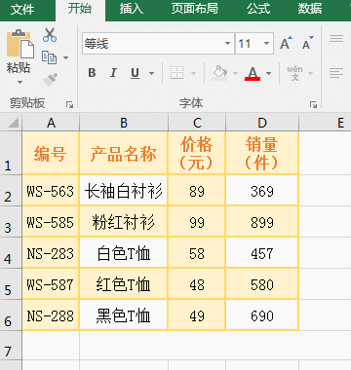This screenshot has height=370, width=351.
Task: Select cell with value 899
Action: [262, 222]
